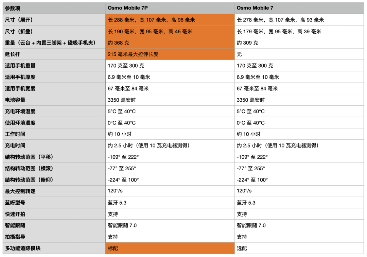This screenshot has height=257, width=367.
Task: Click the cell 约 309 克
Action: tap(299, 43)
